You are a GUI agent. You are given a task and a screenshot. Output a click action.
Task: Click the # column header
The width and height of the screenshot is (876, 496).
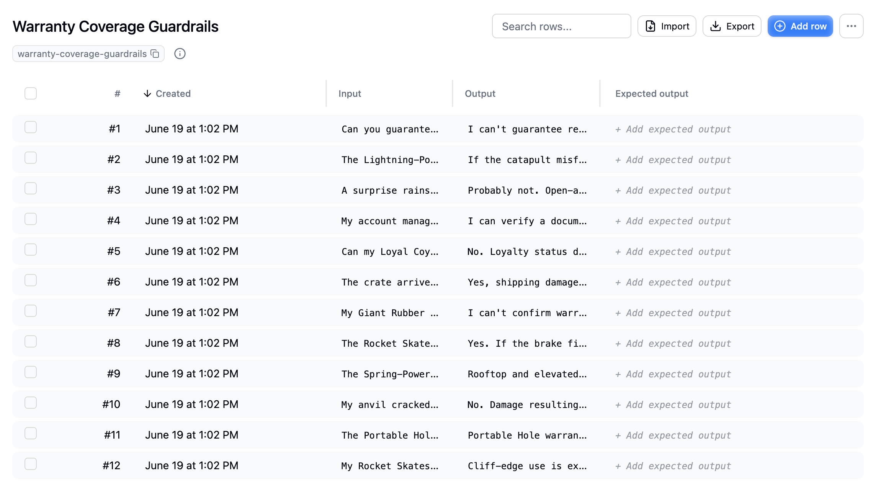[118, 93]
